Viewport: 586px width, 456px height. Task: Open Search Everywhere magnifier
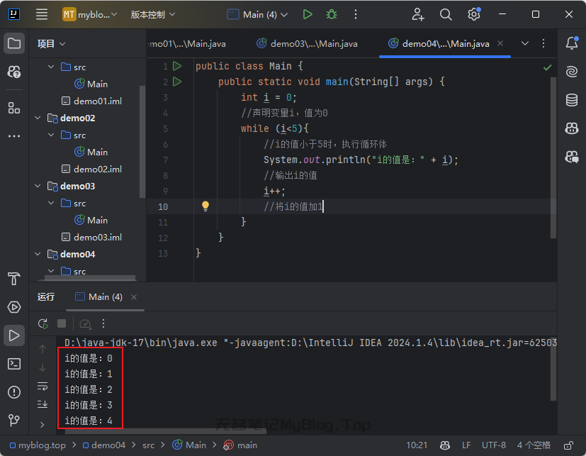(x=446, y=15)
